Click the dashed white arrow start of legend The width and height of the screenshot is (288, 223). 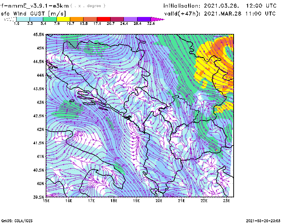[x=10, y=19]
